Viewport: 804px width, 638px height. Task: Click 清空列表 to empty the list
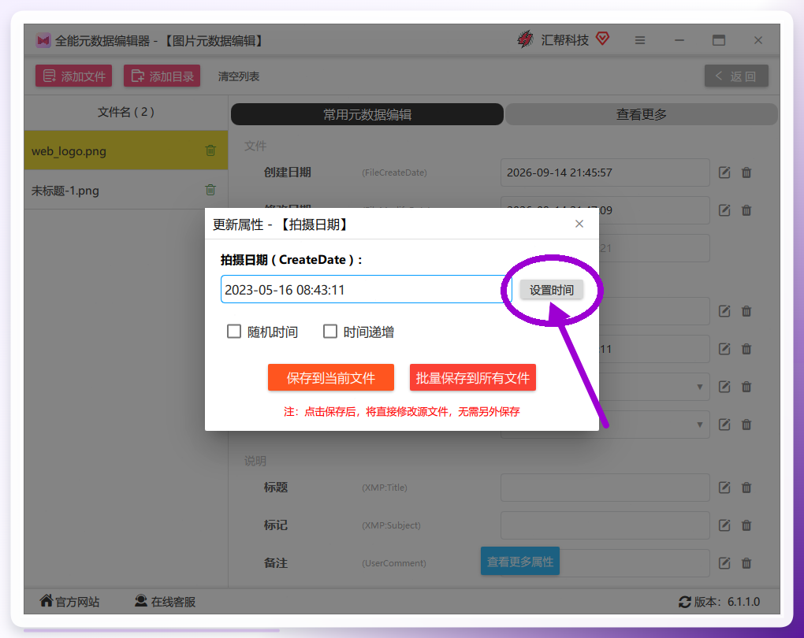pos(238,76)
